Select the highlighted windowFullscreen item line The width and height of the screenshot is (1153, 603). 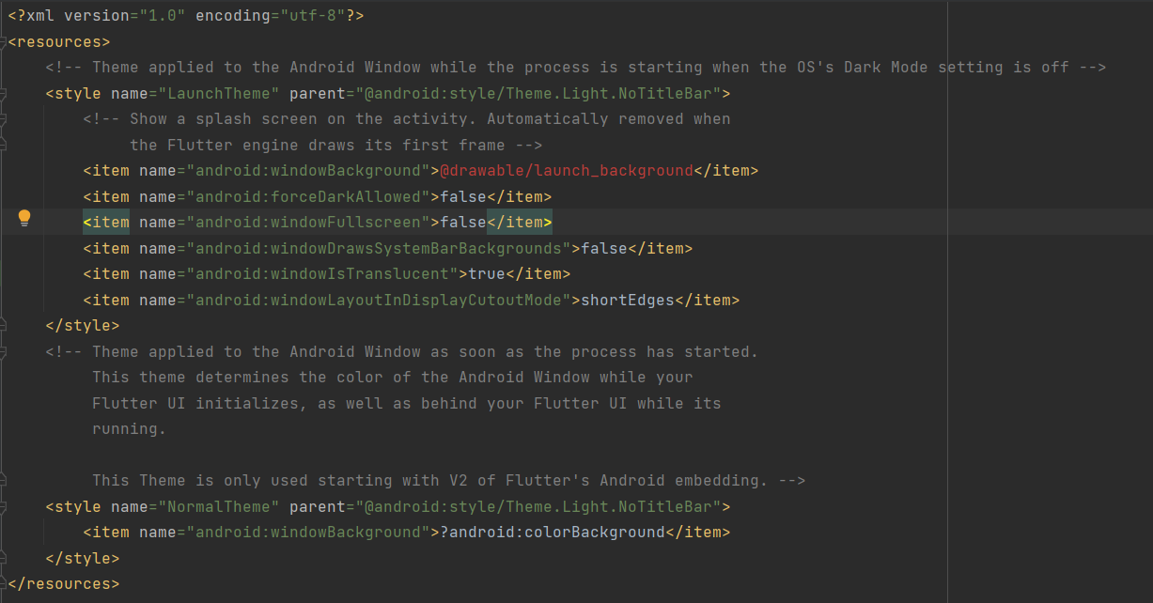point(310,222)
